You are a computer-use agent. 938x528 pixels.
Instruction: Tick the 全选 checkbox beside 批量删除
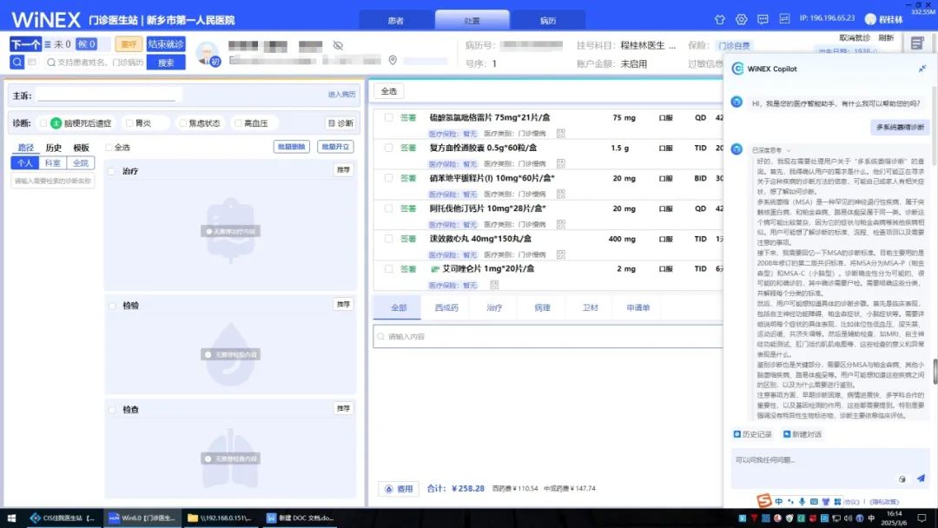(x=109, y=147)
